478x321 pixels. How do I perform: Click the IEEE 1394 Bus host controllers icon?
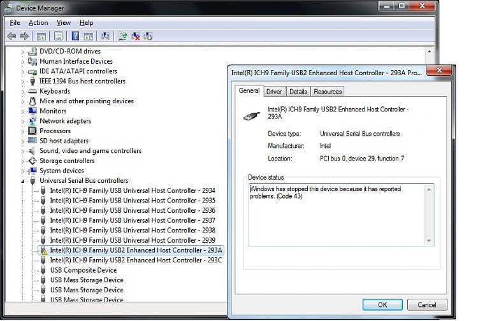33,81
